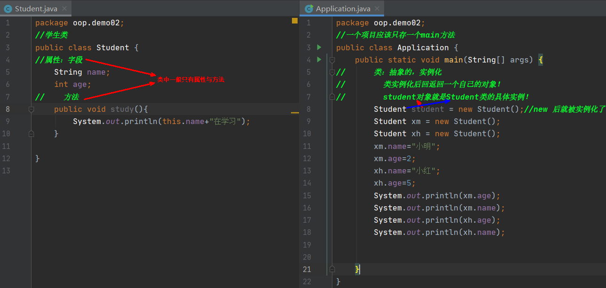Click the main method name in Application.java
This screenshot has height=288, width=606.
click(x=453, y=60)
